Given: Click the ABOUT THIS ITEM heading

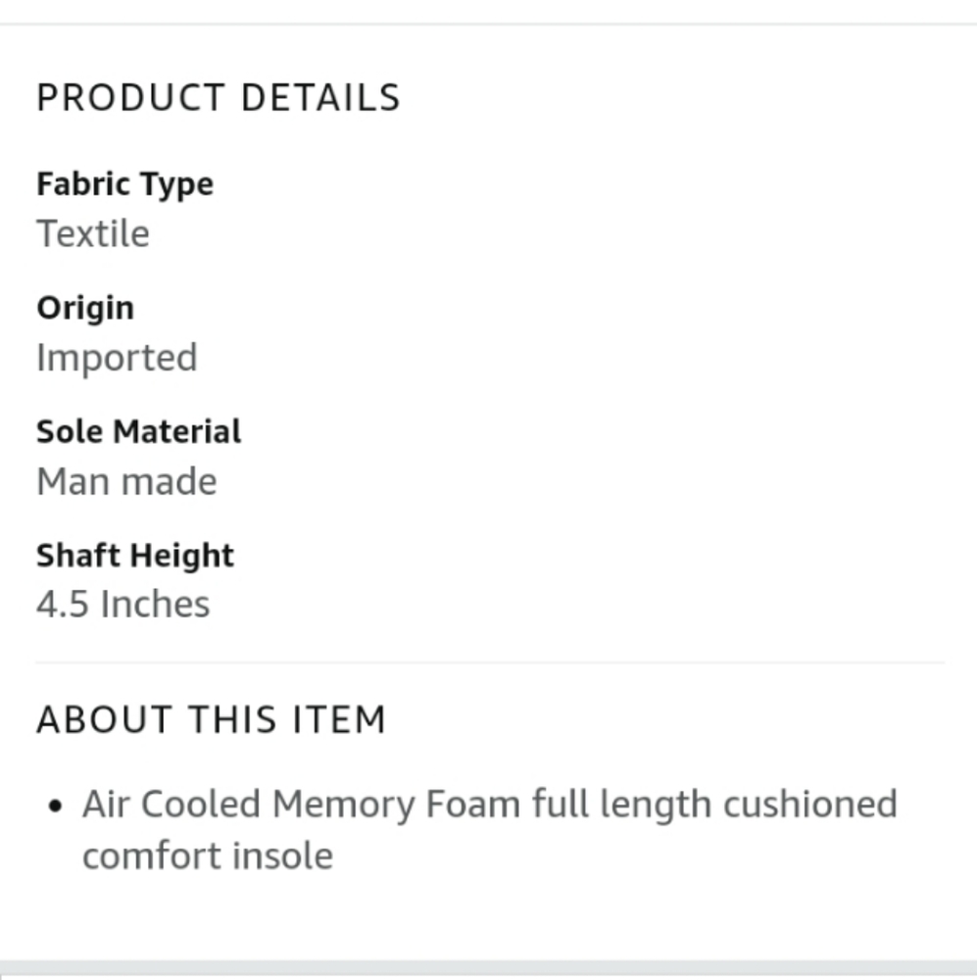Looking at the screenshot, I should point(212,719).
